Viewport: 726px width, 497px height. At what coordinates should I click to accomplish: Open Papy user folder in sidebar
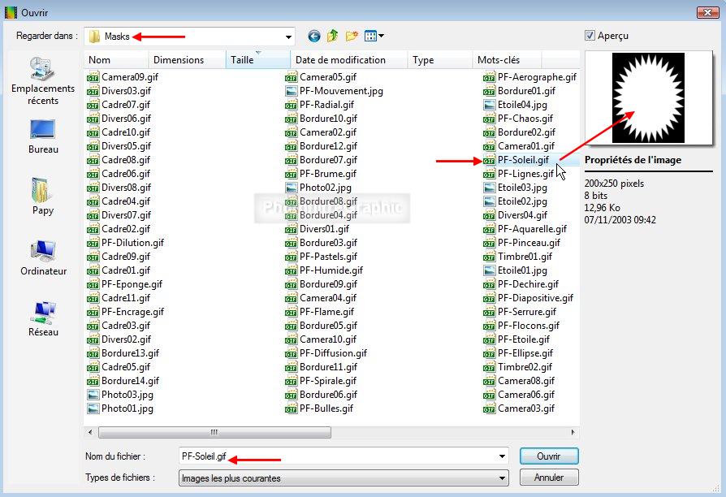42,197
